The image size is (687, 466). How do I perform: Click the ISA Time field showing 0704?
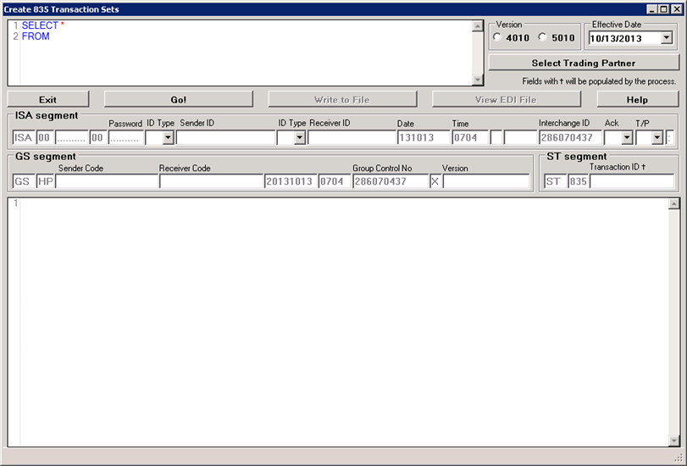tap(470, 137)
